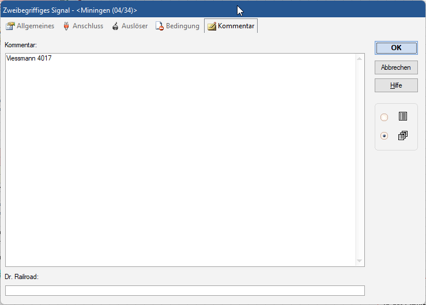The height and width of the screenshot is (305, 426).
Task: Select the lower selected radio button
Action: click(384, 136)
